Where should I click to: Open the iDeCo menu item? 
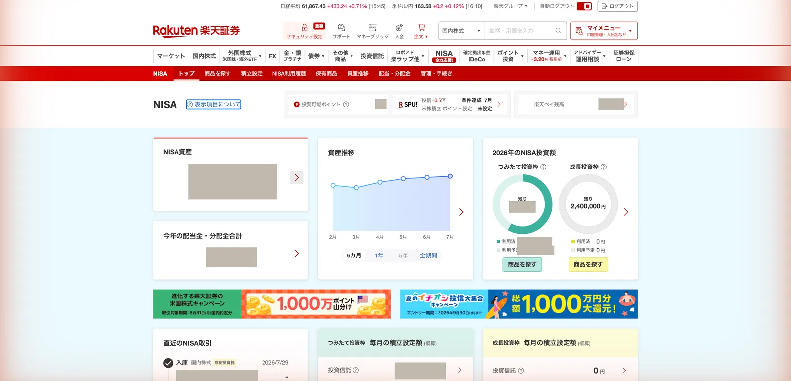(x=477, y=56)
